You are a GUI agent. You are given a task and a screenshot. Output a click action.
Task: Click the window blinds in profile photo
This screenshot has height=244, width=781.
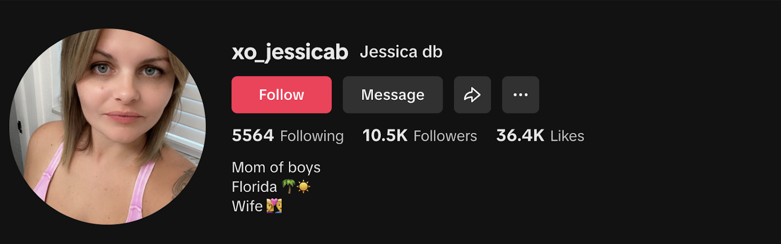point(191,117)
